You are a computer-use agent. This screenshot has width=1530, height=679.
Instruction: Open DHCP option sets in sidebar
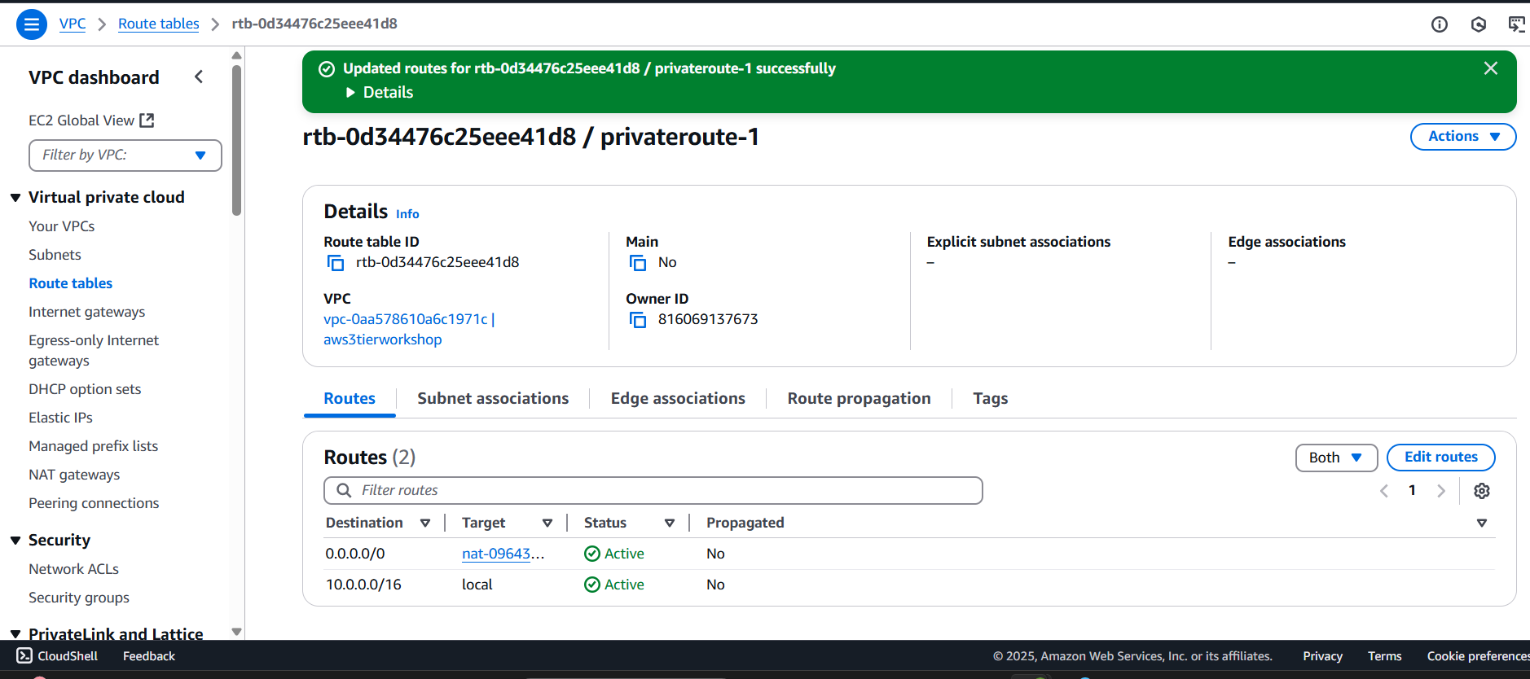click(85, 389)
